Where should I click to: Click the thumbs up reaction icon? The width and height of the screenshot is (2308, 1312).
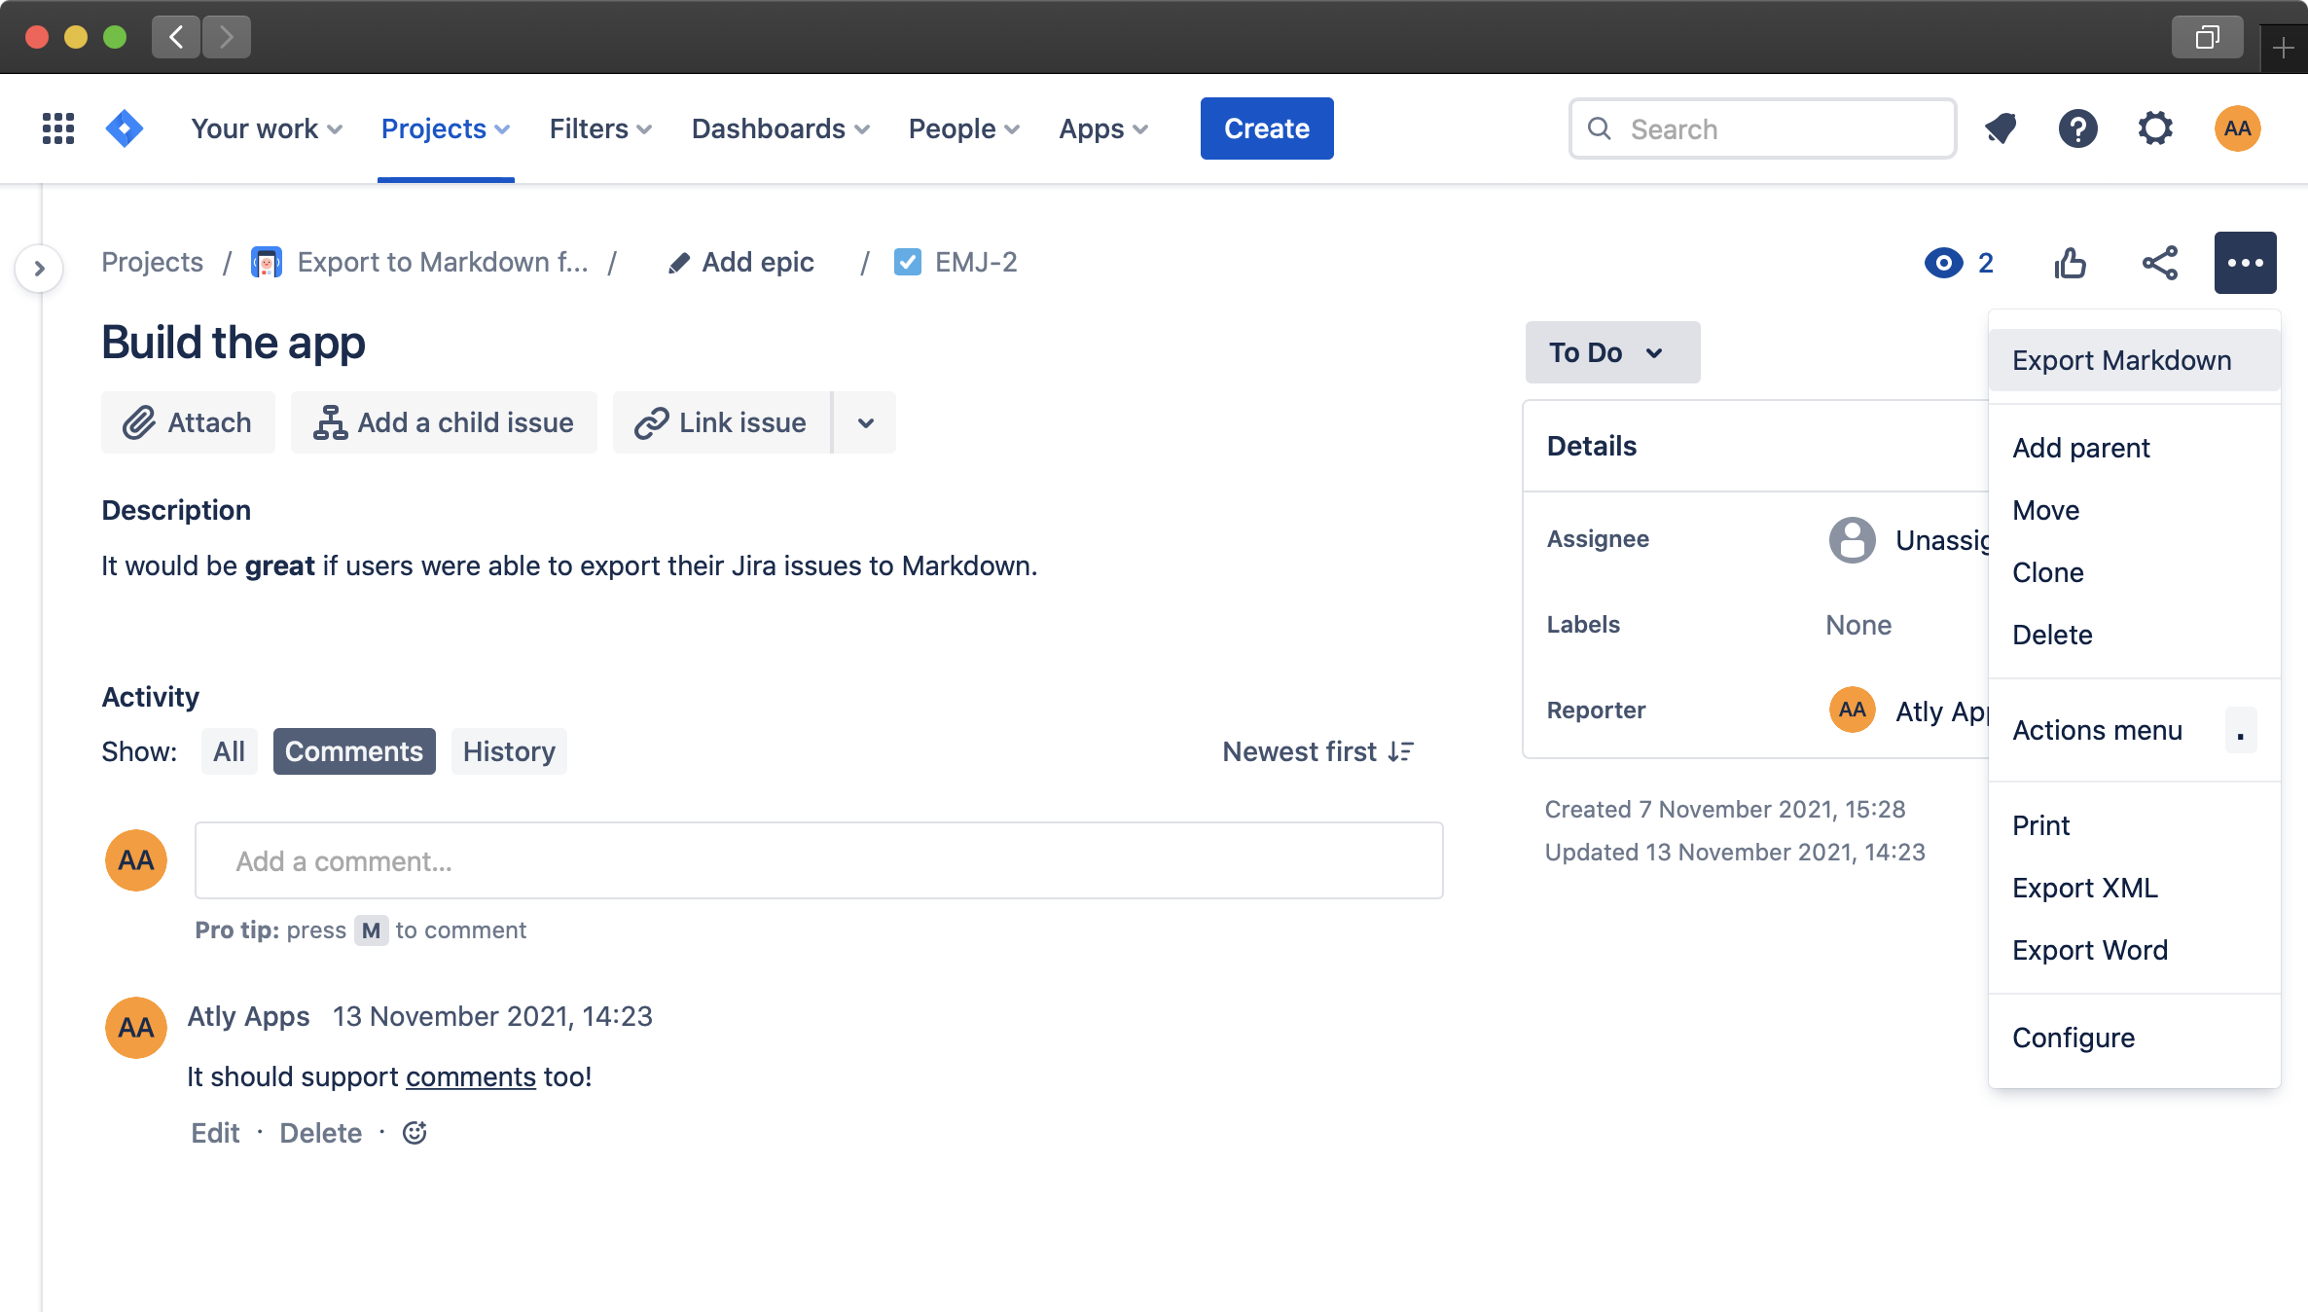coord(2071,262)
